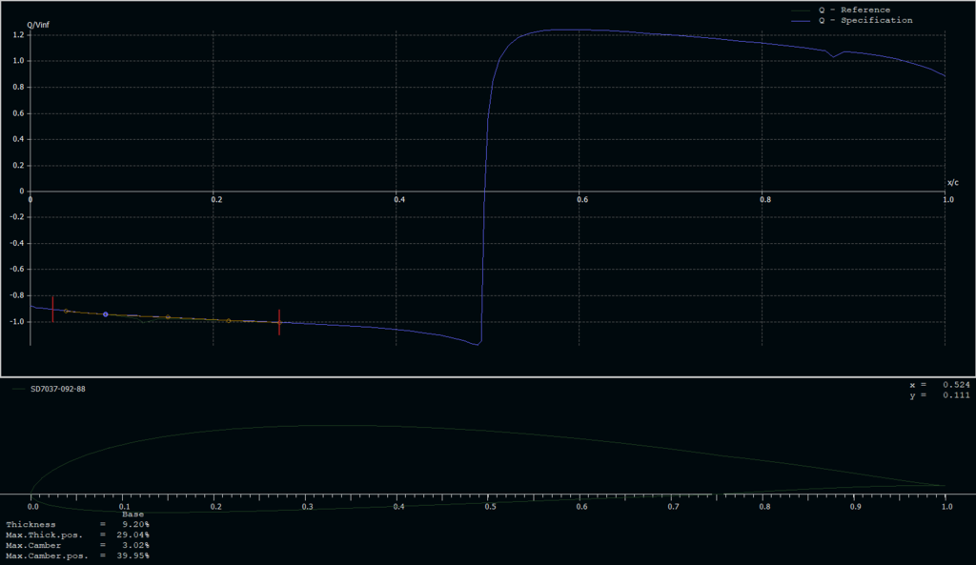Click the Max.Thick.pos. value 29.04%
The width and height of the screenshot is (976, 565).
click(x=133, y=535)
